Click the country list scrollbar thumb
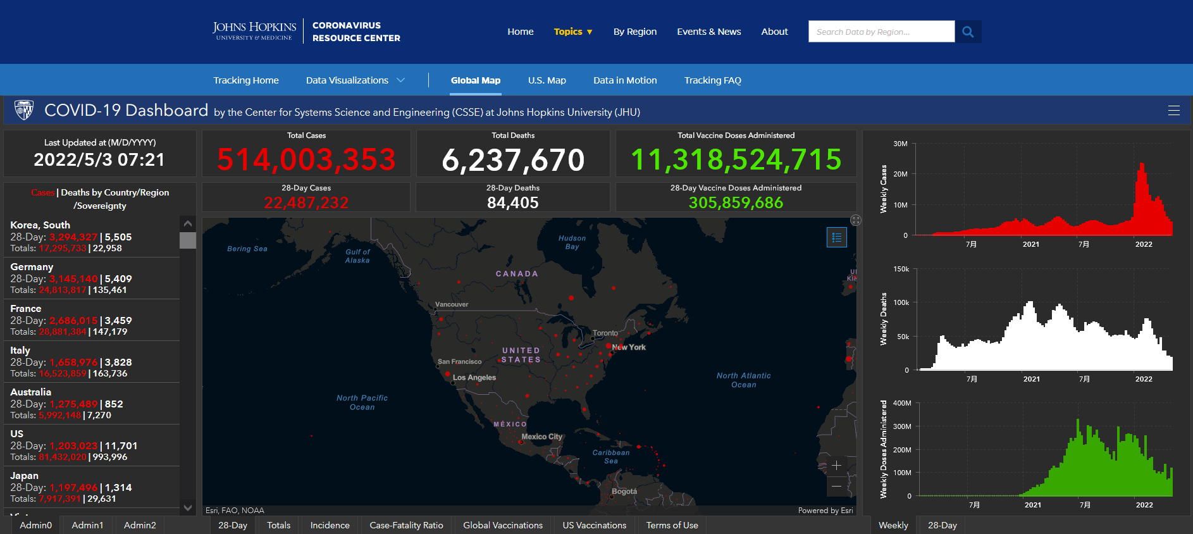Screen dimensions: 1193x534 (x=188, y=240)
